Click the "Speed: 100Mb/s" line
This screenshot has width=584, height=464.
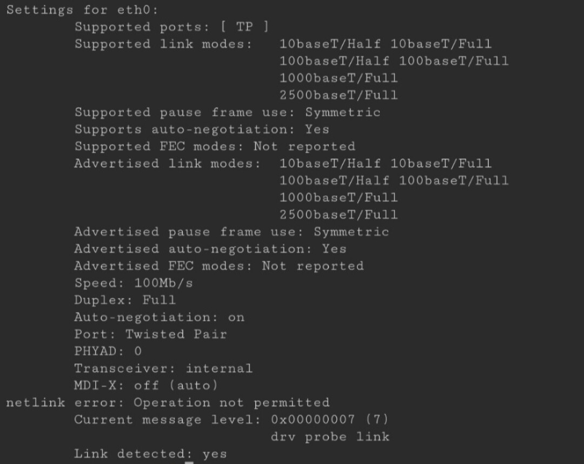point(133,283)
